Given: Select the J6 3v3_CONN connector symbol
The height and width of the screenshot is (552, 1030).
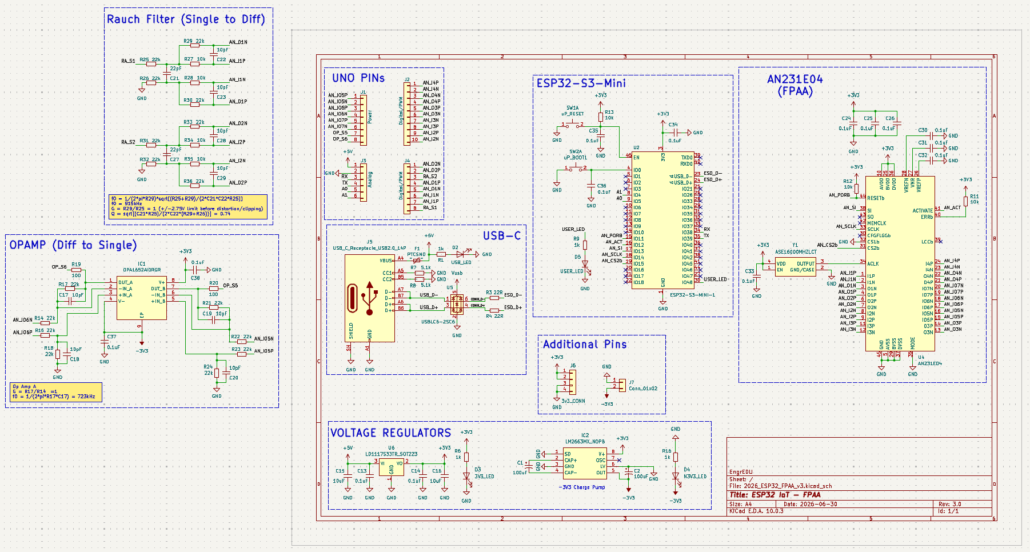Looking at the screenshot, I should point(573,382).
